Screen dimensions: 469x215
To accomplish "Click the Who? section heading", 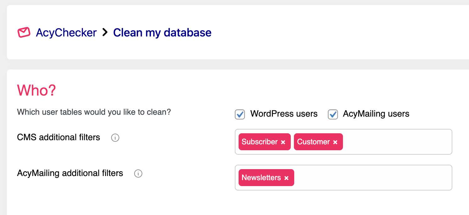I will point(36,90).
